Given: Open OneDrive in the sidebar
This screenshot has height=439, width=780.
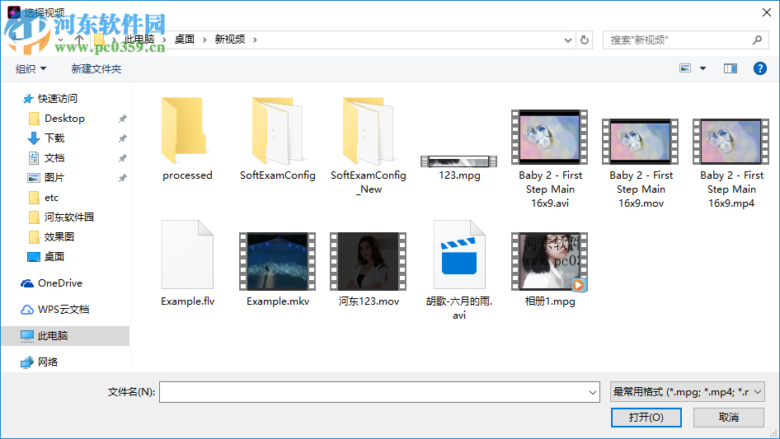Looking at the screenshot, I should pos(59,283).
